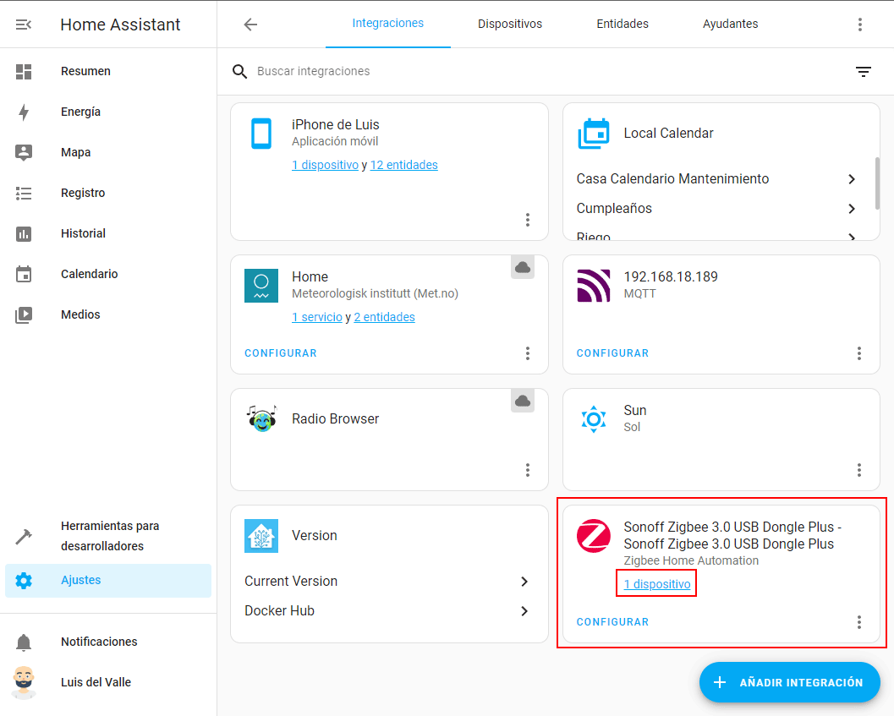Switch to the Entidades tab
The height and width of the screenshot is (716, 894).
point(623,25)
